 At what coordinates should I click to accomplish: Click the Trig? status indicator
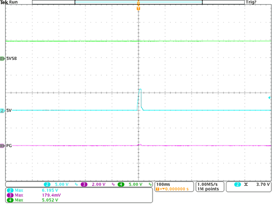pos(251,2)
